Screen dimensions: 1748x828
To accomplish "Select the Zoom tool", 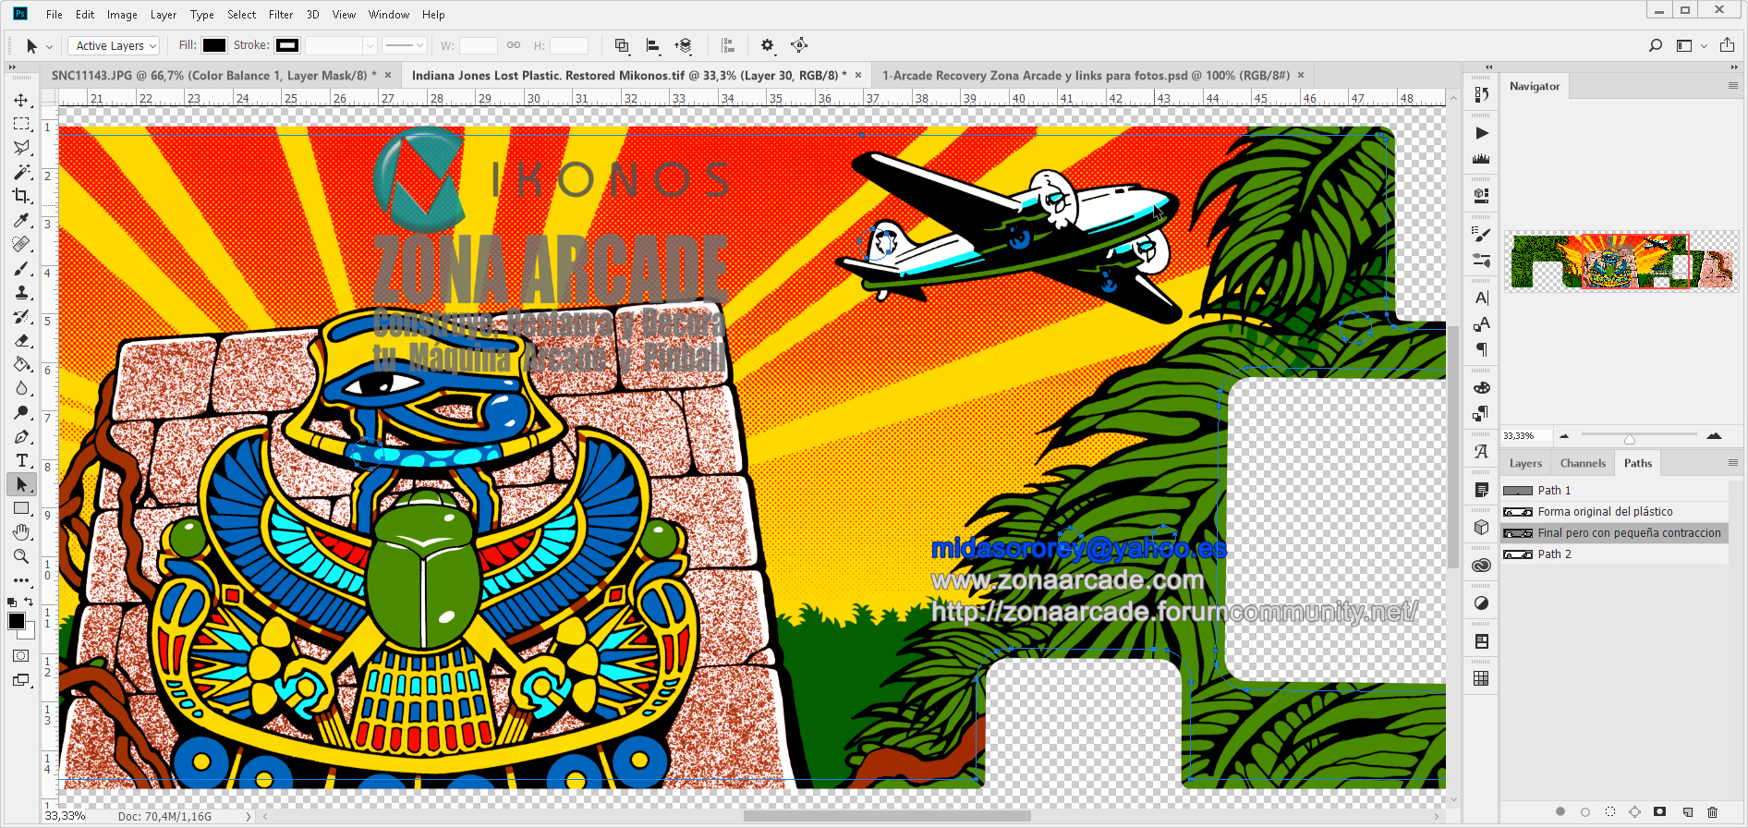I will tap(21, 556).
